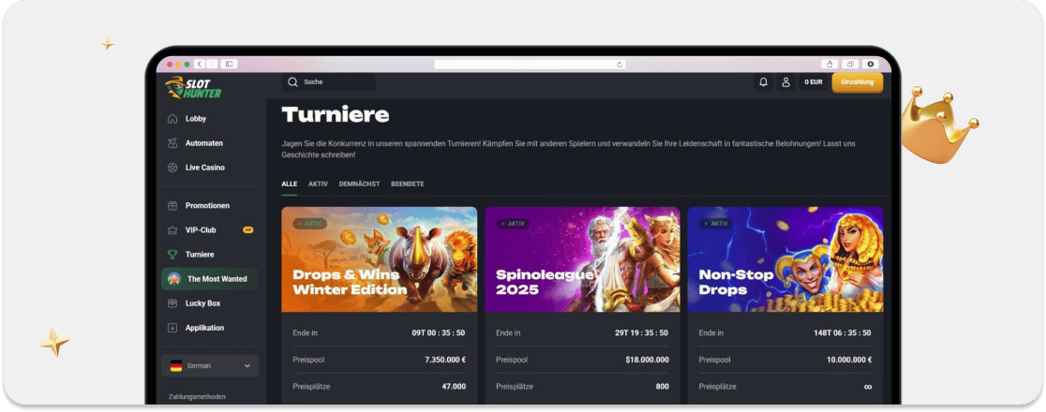
Task: Click the 29T 19:35:50 countdown
Action: pyautogui.click(x=641, y=332)
